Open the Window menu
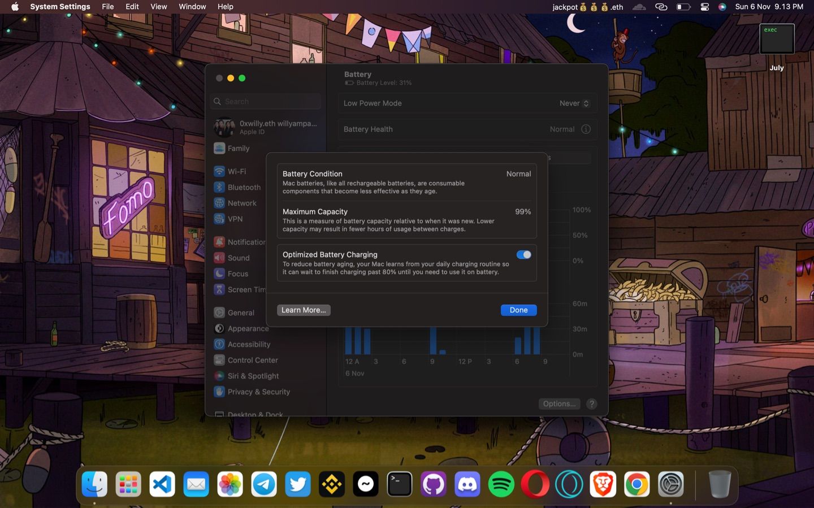 tap(192, 7)
